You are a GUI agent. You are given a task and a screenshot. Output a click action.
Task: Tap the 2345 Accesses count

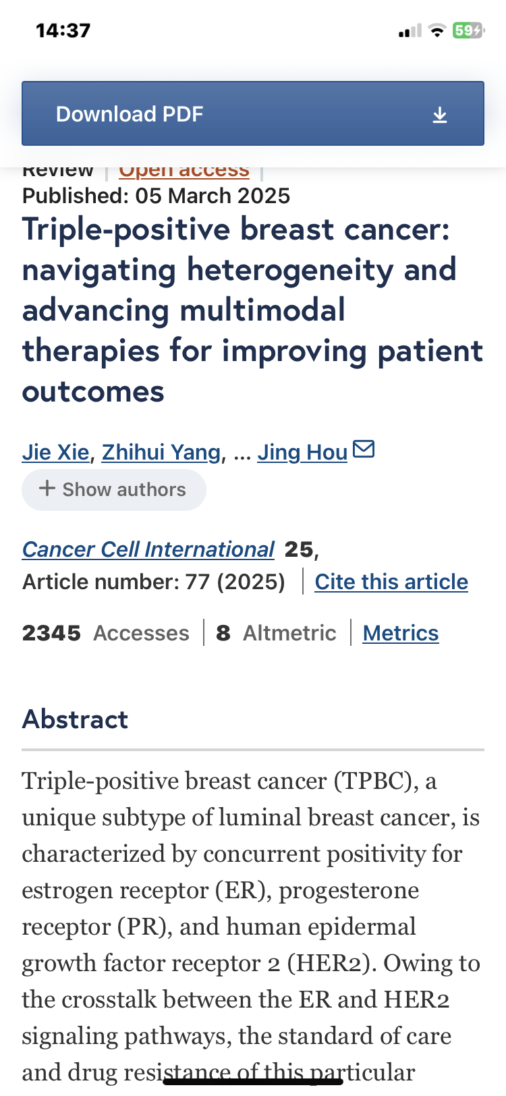pos(106,633)
